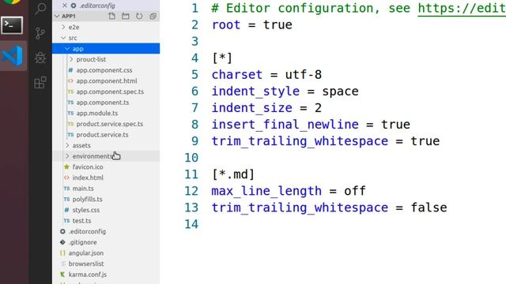The image size is (506, 284).
Task: Click the '[*]' section header
Action: point(222,58)
